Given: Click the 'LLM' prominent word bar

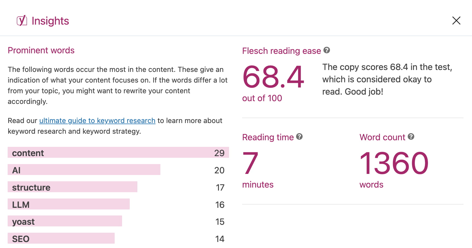Looking at the screenshot, I should click(68, 204).
